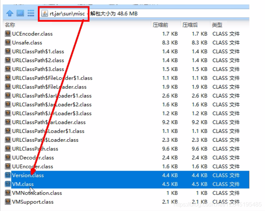Select the URLClassPath$JarLoader$3.class file name
This screenshot has height=211, width=265.
pyautogui.click(x=52, y=113)
